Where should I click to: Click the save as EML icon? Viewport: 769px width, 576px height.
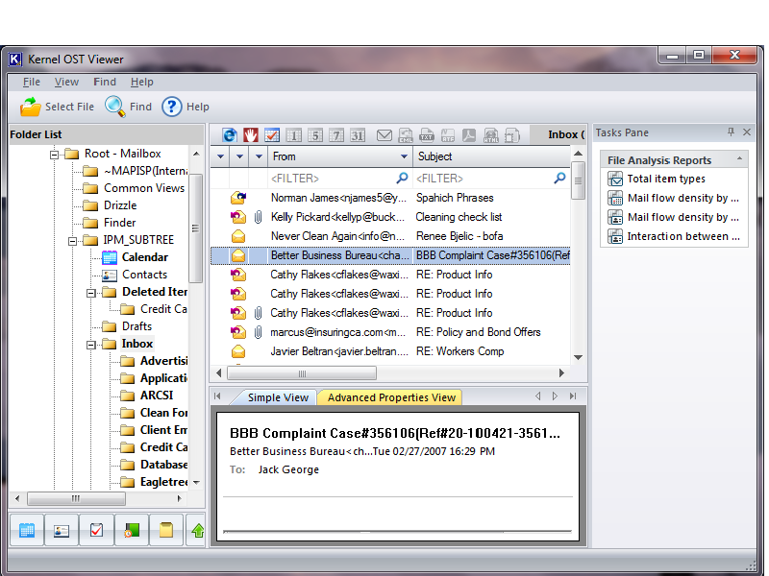[406, 134]
